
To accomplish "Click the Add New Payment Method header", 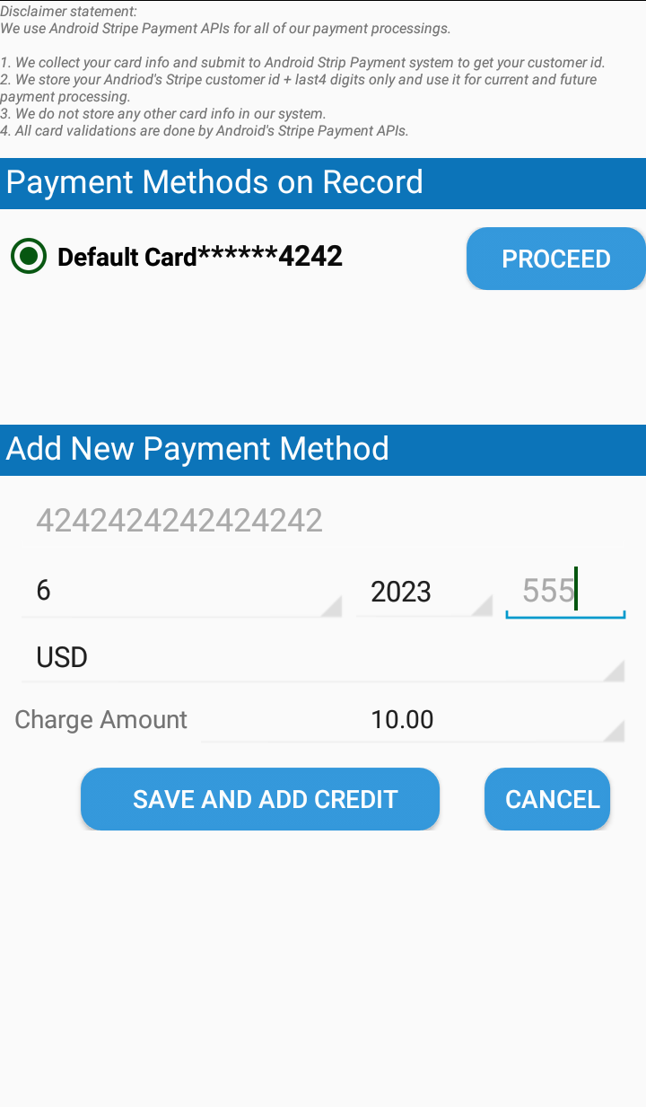I will pyautogui.click(x=197, y=449).
